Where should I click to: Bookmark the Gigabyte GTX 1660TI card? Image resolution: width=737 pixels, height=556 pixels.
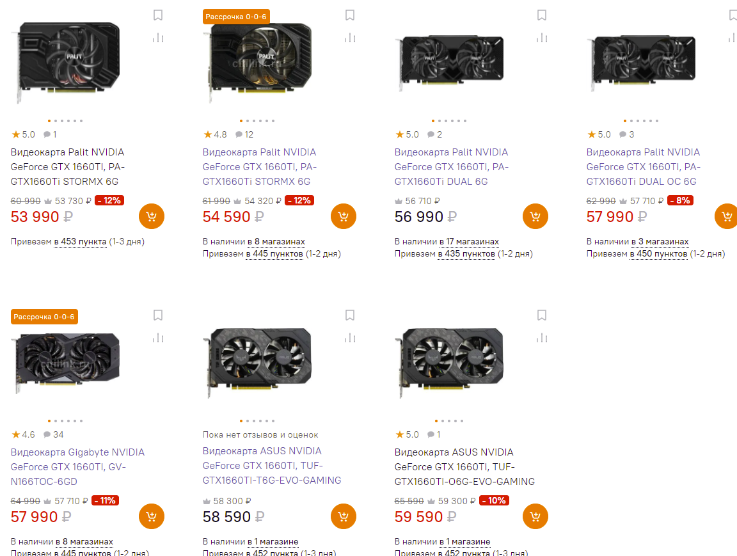tap(158, 315)
